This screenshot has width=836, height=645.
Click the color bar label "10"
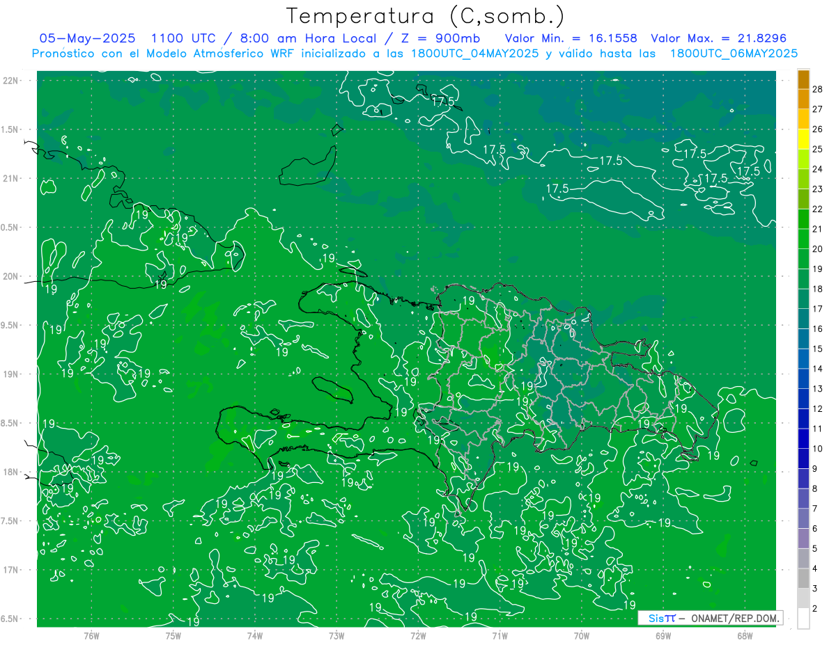click(818, 449)
